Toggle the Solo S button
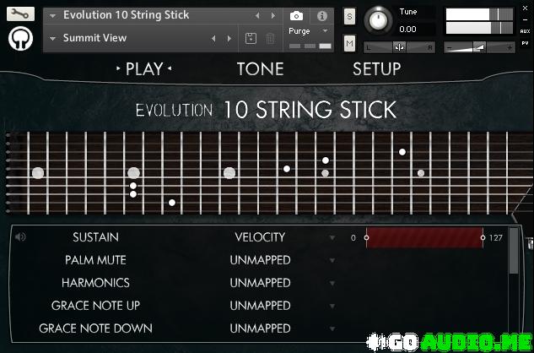534x353 pixels. point(350,16)
